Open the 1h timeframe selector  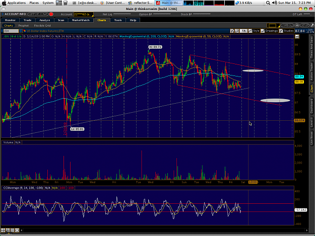click(x=243, y=31)
